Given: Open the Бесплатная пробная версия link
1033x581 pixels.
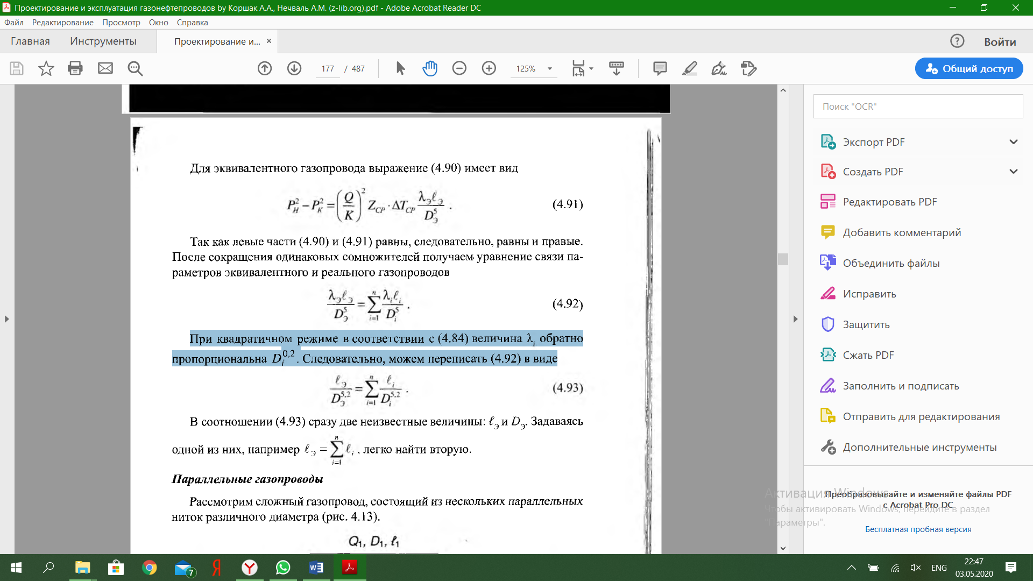Looking at the screenshot, I should pos(918,529).
